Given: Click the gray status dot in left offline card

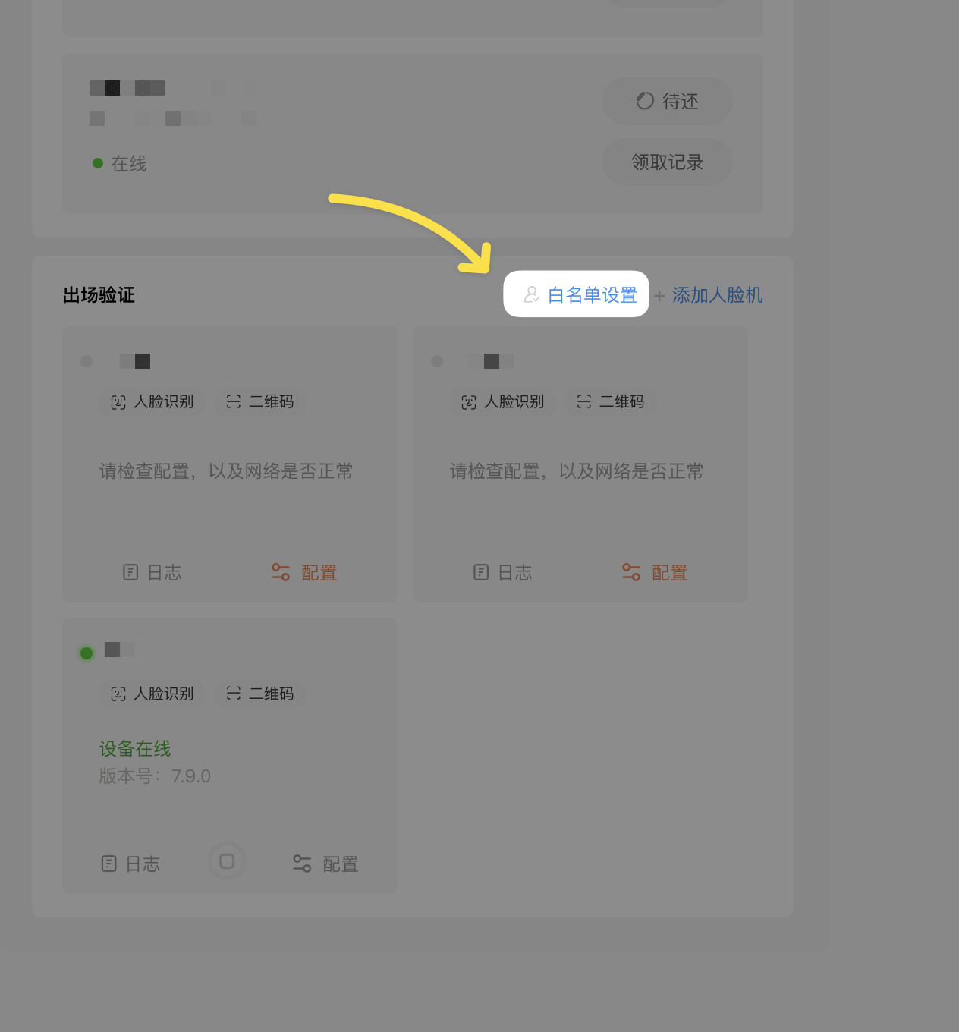Looking at the screenshot, I should 86,361.
